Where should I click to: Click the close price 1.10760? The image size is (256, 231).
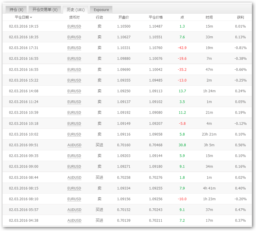[156, 48]
